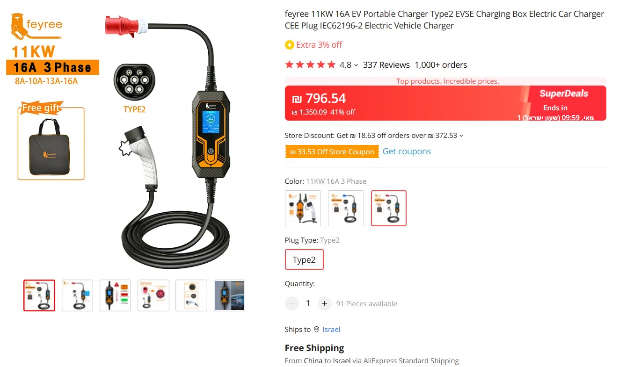
Task: View the last gallery thumbnail with the car
Action: [x=229, y=295]
